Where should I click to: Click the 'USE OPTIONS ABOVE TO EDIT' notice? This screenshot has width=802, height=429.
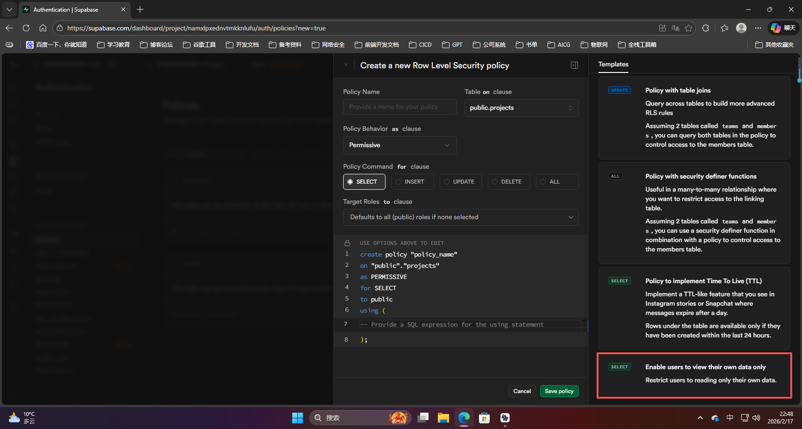click(x=401, y=243)
